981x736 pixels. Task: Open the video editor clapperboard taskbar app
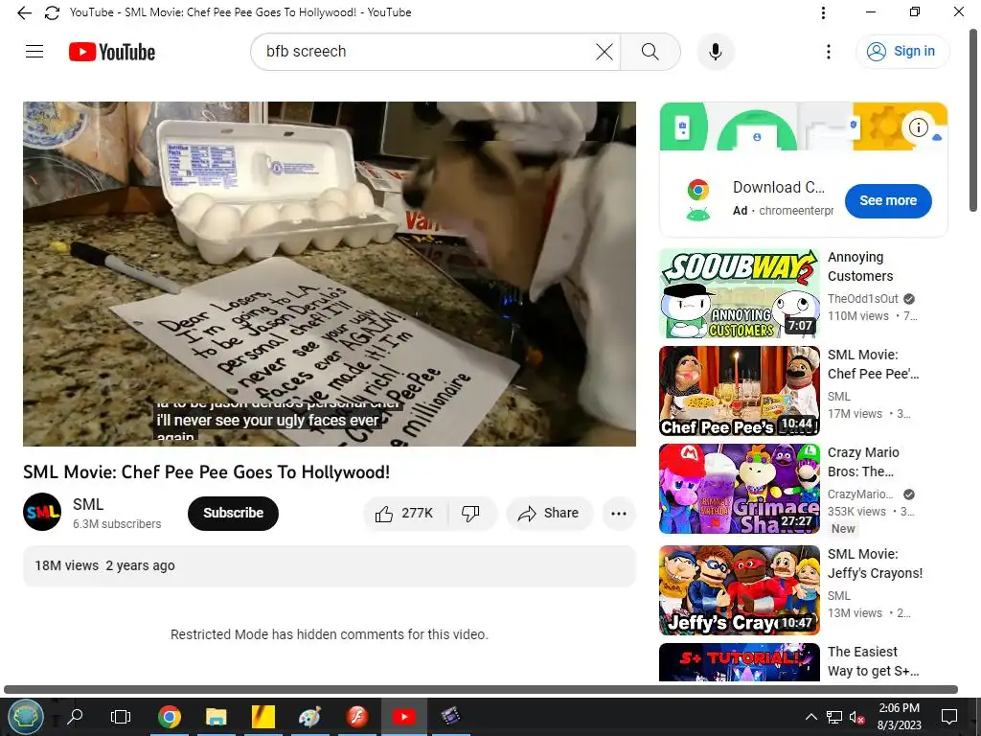coord(450,717)
